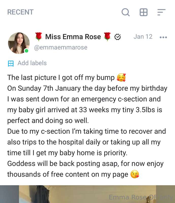Image resolution: width=175 pixels, height=203 pixels.
Task: Click the Add labels text button
Action: (x=32, y=63)
